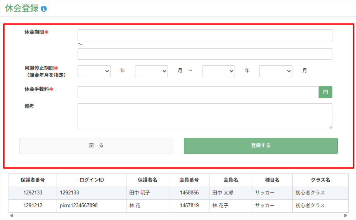Image resolution: width=356 pixels, height=220 pixels.
Task: Click the blue info icon beside 休会登録
Action: (43, 9)
